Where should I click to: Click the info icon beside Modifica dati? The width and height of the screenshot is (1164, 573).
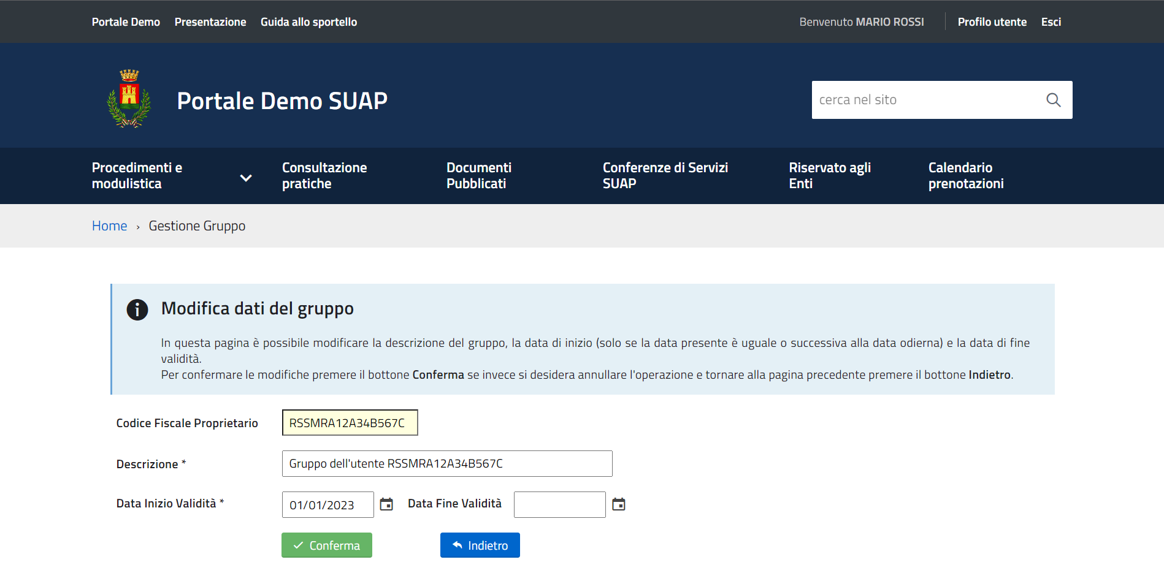[137, 309]
